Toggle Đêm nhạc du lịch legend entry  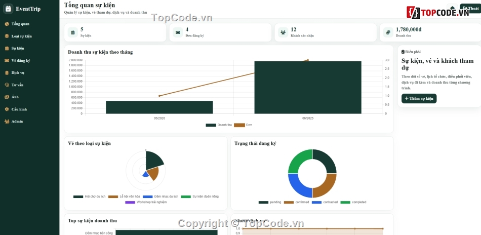tap(161, 197)
